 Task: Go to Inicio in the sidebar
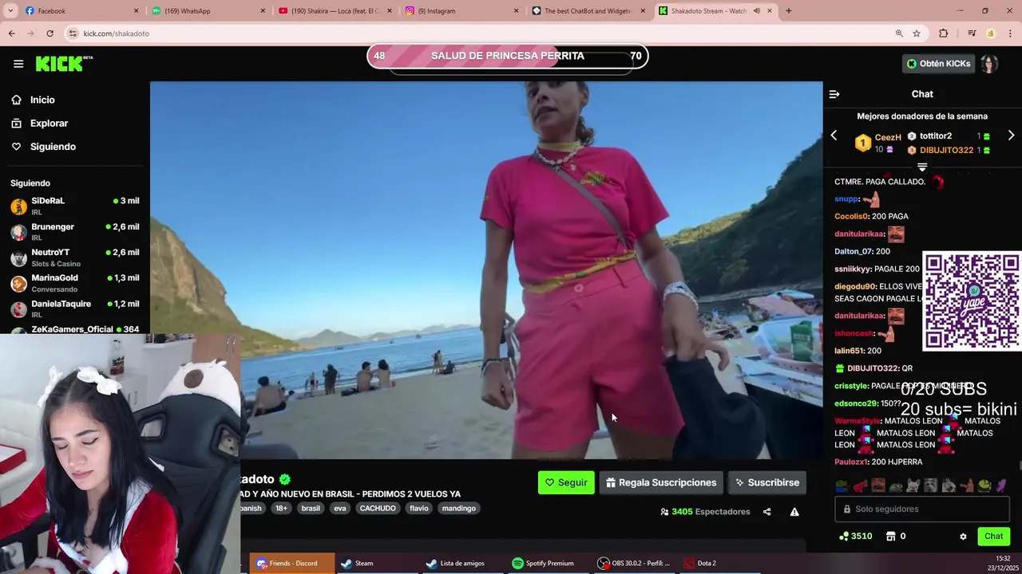coord(42,100)
